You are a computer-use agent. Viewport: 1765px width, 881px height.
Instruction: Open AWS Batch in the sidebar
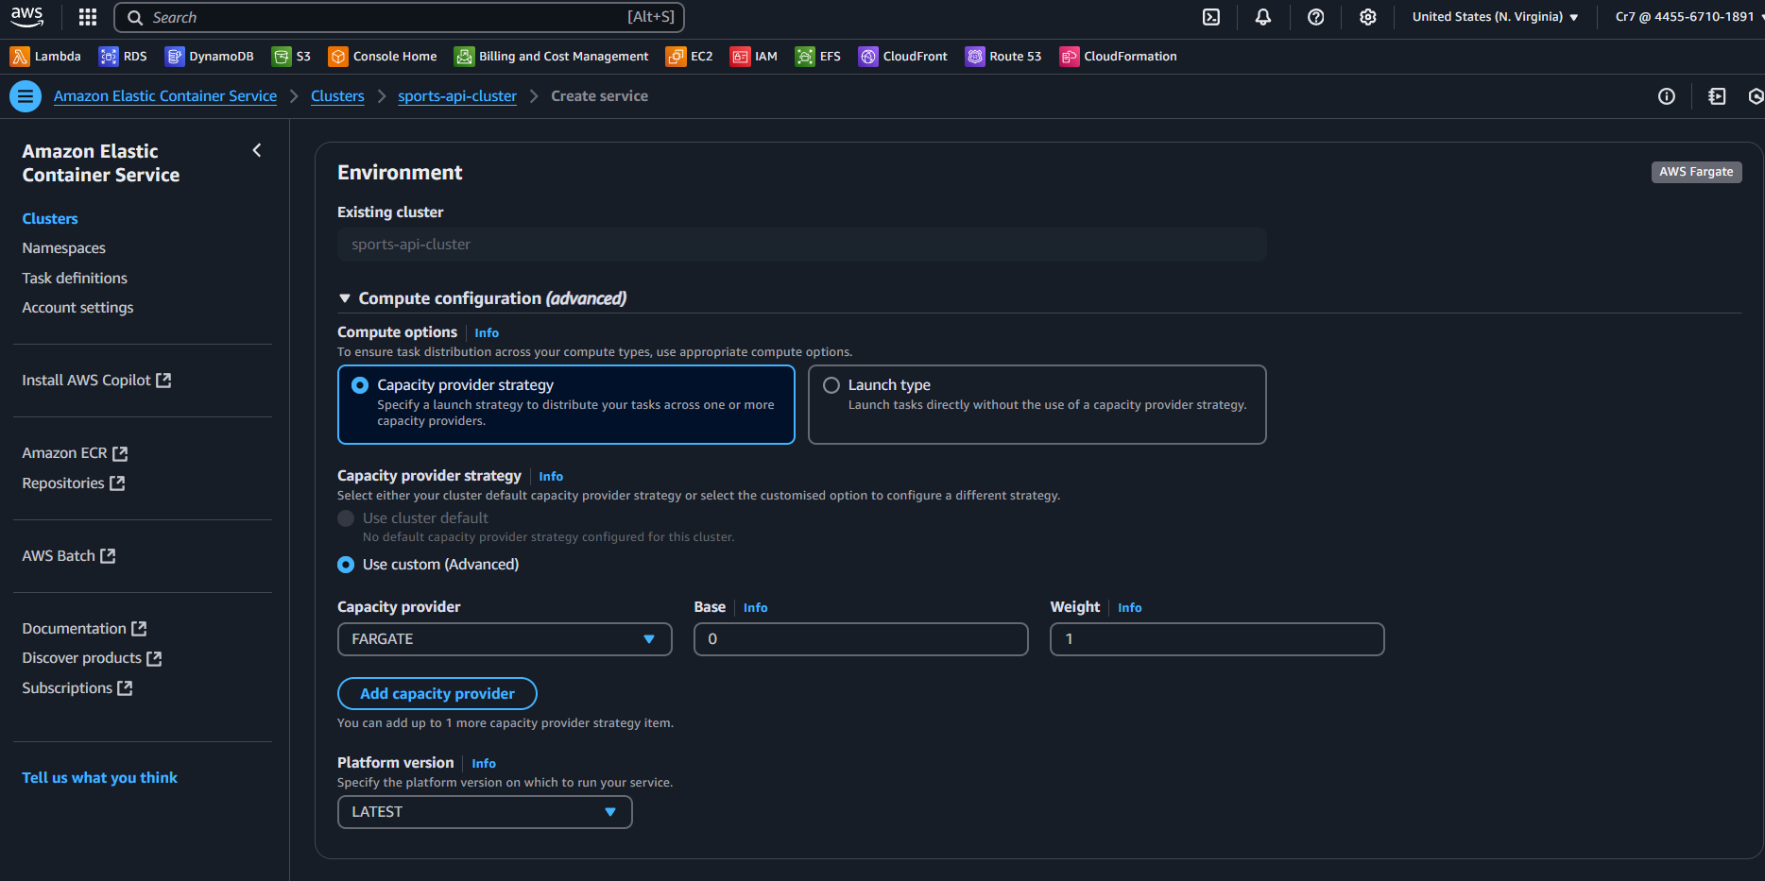pos(69,556)
